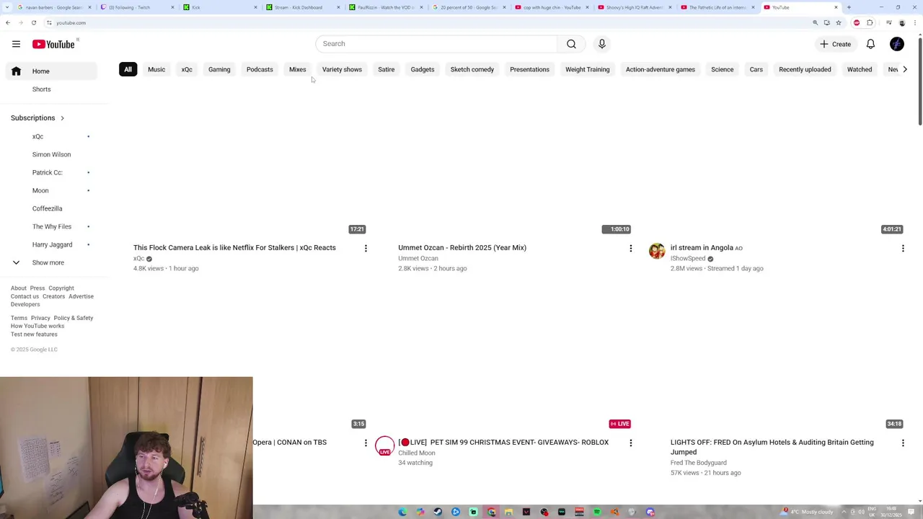Open Spotify from the taskbar

597,512
